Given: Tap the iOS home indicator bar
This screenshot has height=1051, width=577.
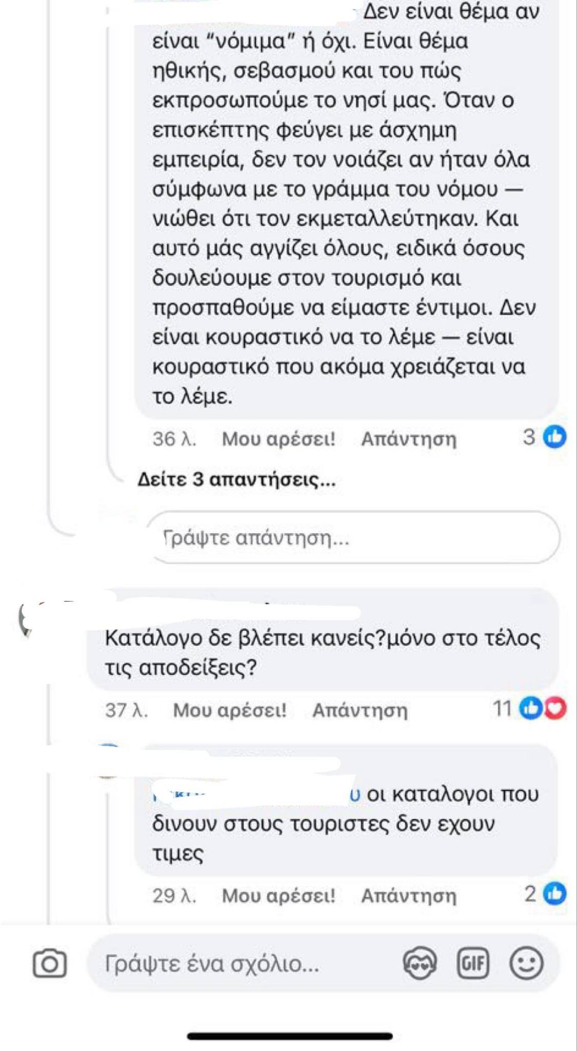Looking at the screenshot, I should coord(289,1036).
